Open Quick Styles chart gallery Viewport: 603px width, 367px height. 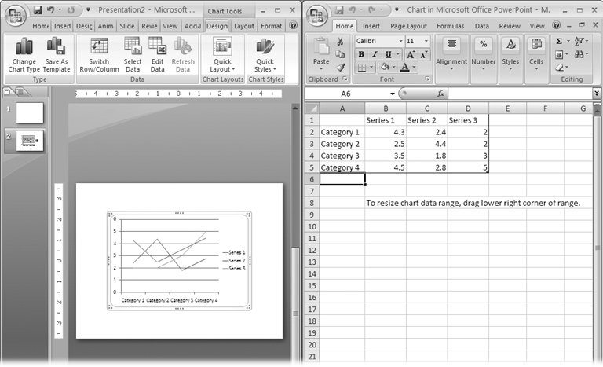point(265,55)
